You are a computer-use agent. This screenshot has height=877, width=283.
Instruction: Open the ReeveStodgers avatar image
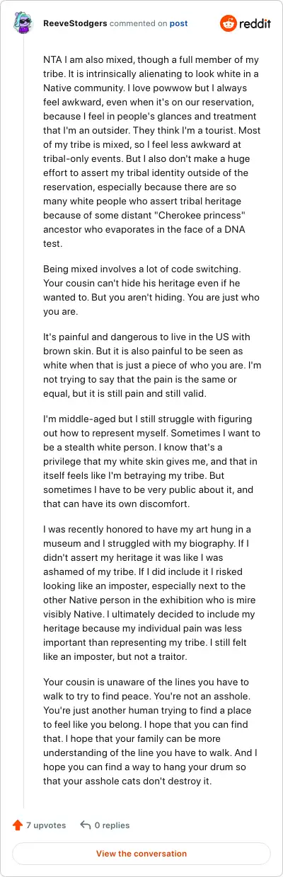pos(23,23)
